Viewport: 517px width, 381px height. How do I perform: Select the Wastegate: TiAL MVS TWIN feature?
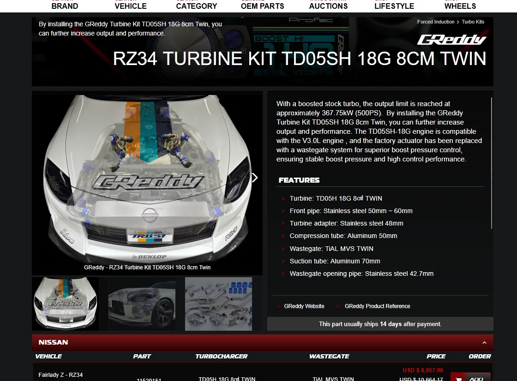(331, 249)
